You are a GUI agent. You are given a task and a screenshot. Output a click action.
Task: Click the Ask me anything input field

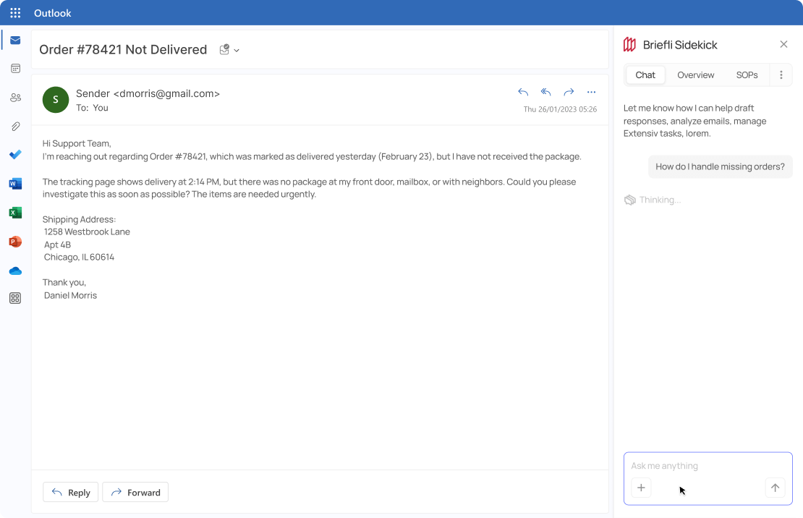[x=694, y=466]
